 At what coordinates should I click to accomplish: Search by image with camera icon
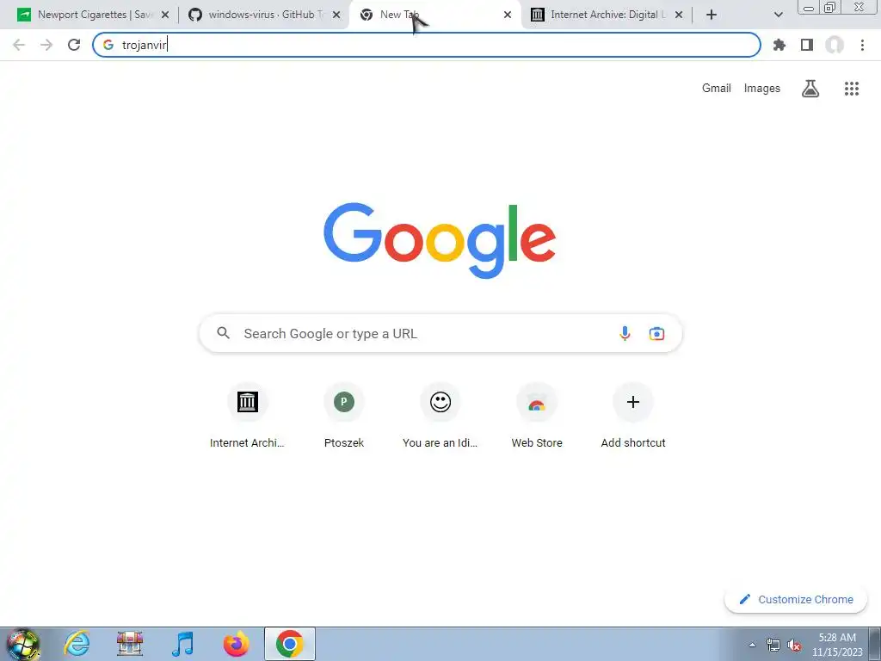point(656,333)
